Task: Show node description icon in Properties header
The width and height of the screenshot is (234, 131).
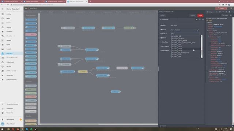Action: coord(200,19)
